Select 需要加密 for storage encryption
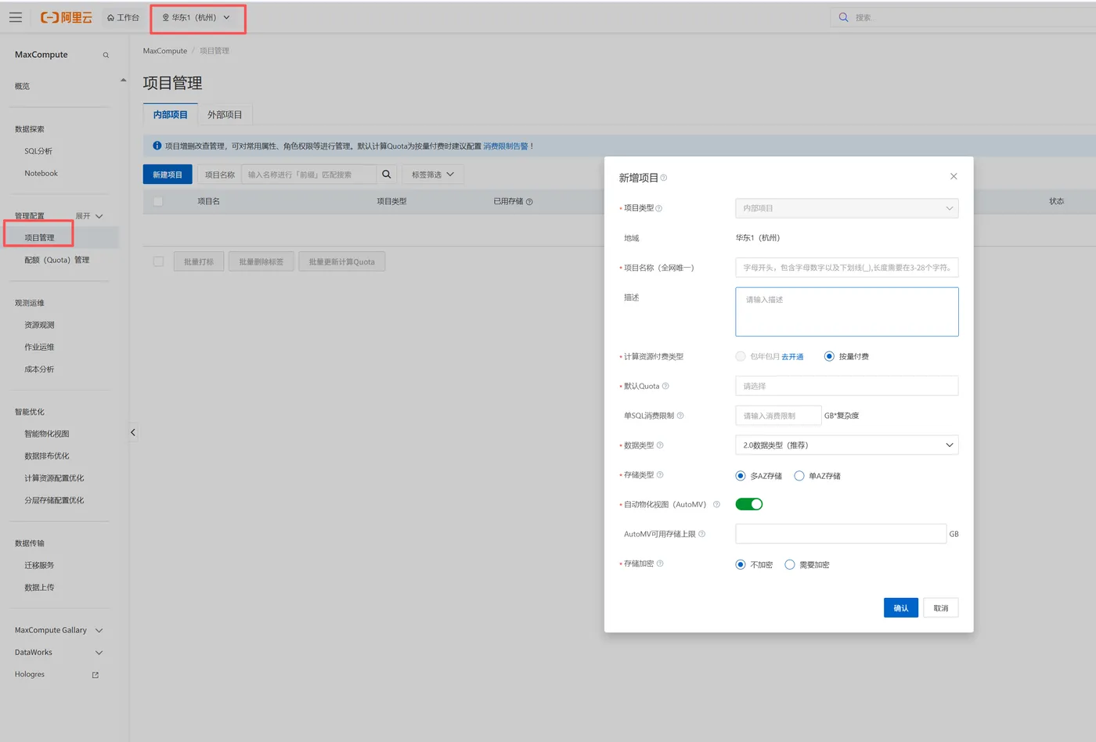The height and width of the screenshot is (742, 1096). click(x=790, y=564)
